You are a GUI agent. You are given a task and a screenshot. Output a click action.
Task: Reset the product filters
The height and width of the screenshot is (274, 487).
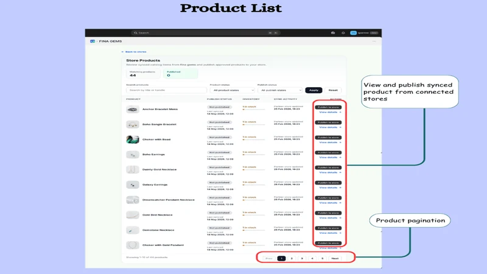click(x=333, y=90)
